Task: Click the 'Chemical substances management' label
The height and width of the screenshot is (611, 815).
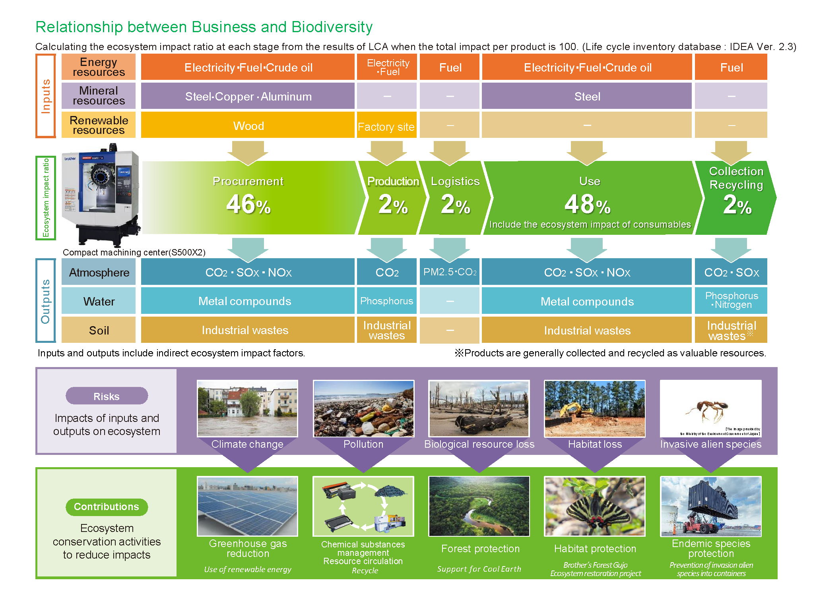Action: 363,549
